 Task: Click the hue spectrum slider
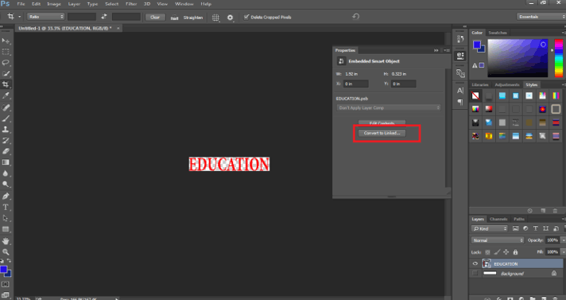[x=558, y=58]
